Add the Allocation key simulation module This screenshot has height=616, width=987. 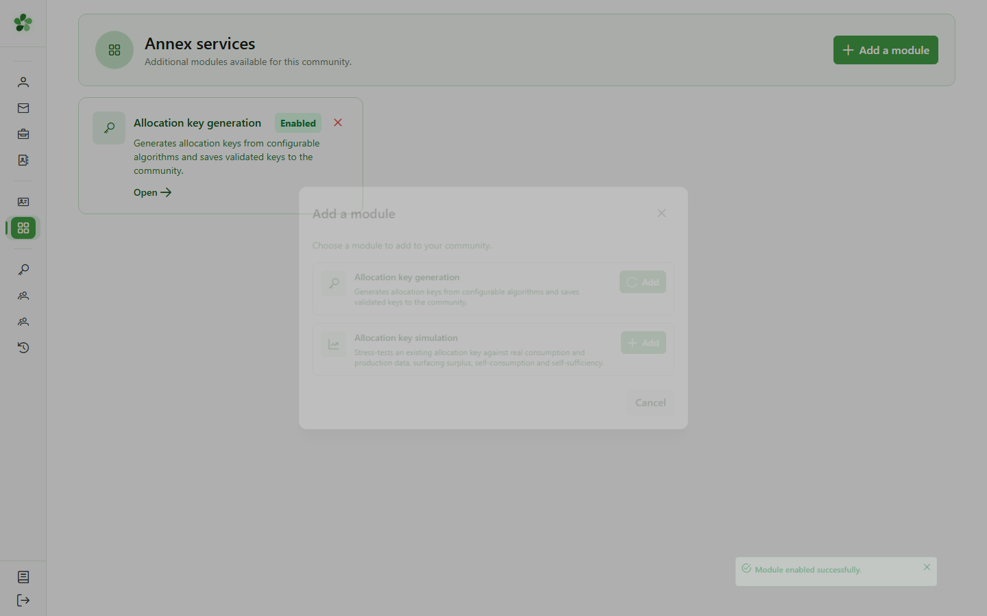pos(644,343)
